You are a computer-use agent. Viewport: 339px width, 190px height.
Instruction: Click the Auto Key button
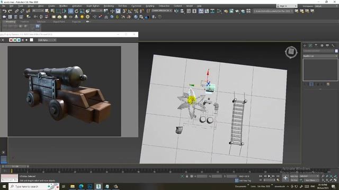pos(294,176)
